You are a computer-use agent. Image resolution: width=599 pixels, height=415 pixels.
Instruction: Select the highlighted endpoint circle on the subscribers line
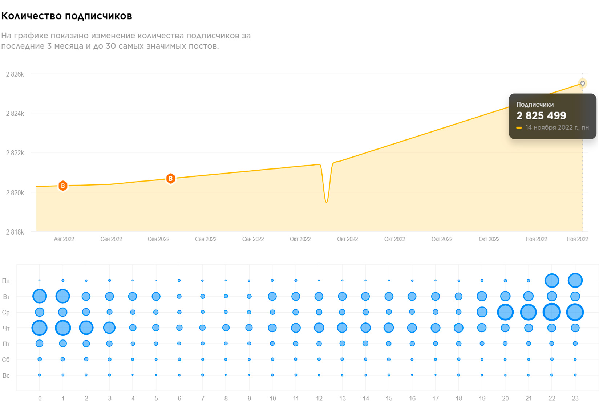click(582, 84)
